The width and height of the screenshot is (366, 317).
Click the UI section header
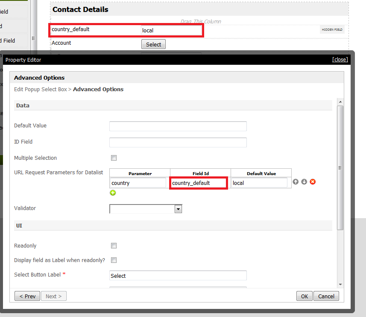(x=173, y=225)
